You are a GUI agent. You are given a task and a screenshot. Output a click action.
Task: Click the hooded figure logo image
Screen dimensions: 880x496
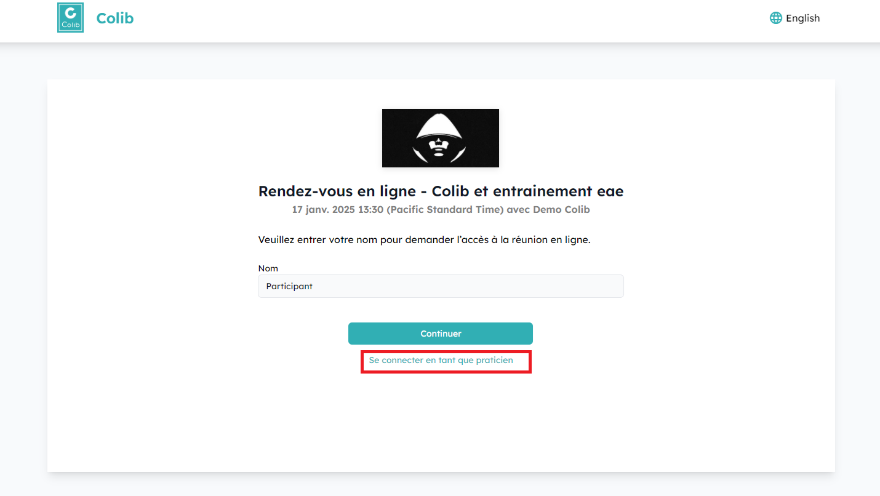(441, 138)
